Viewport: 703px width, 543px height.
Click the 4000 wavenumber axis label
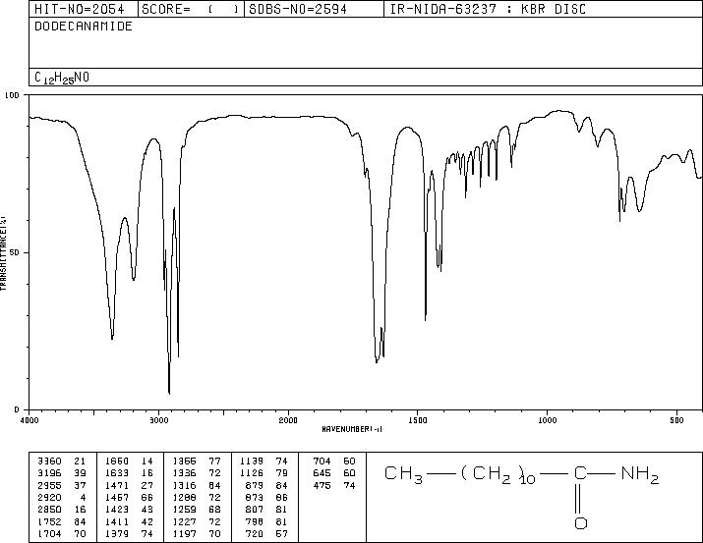pyautogui.click(x=29, y=420)
